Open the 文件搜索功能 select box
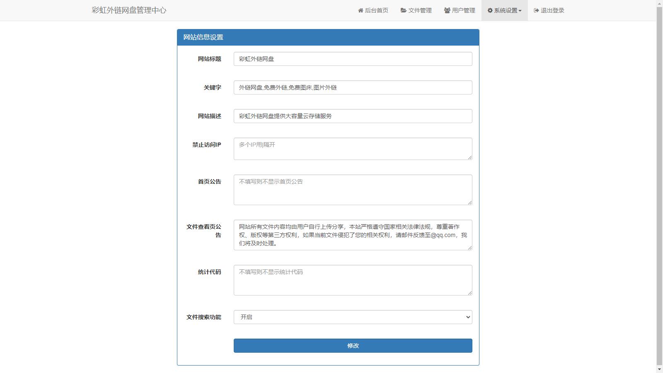This screenshot has height=373, width=663. tap(353, 317)
